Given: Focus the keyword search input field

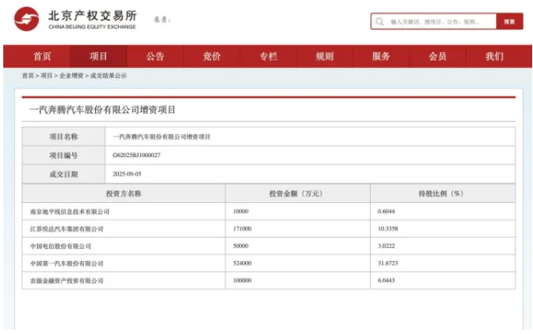Looking at the screenshot, I should pos(434,21).
